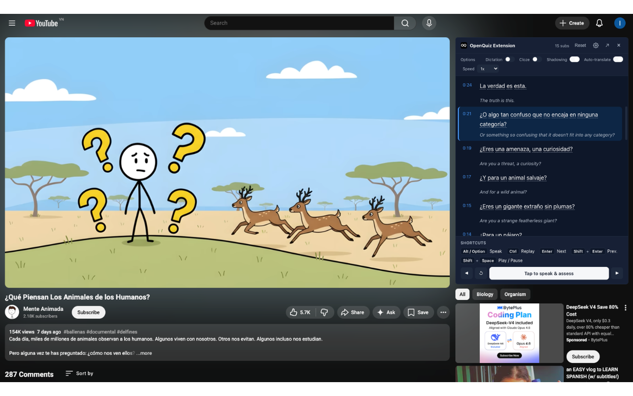The image size is (633, 396).
Task: Turn off the Auto-translate switch
Action: pos(618,59)
